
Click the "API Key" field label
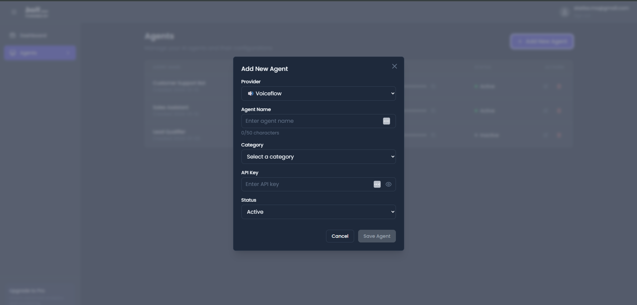250,173
